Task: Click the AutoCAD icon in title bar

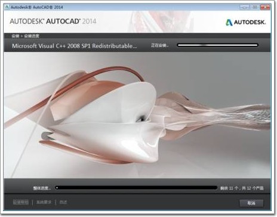Action: pos(7,7)
